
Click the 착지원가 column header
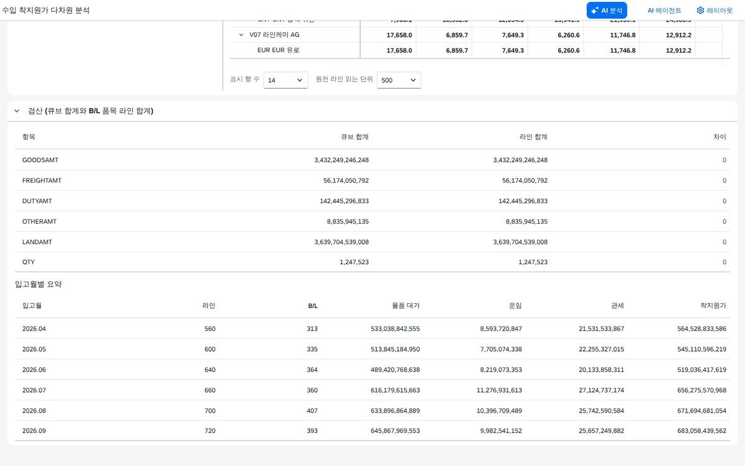tap(713, 306)
